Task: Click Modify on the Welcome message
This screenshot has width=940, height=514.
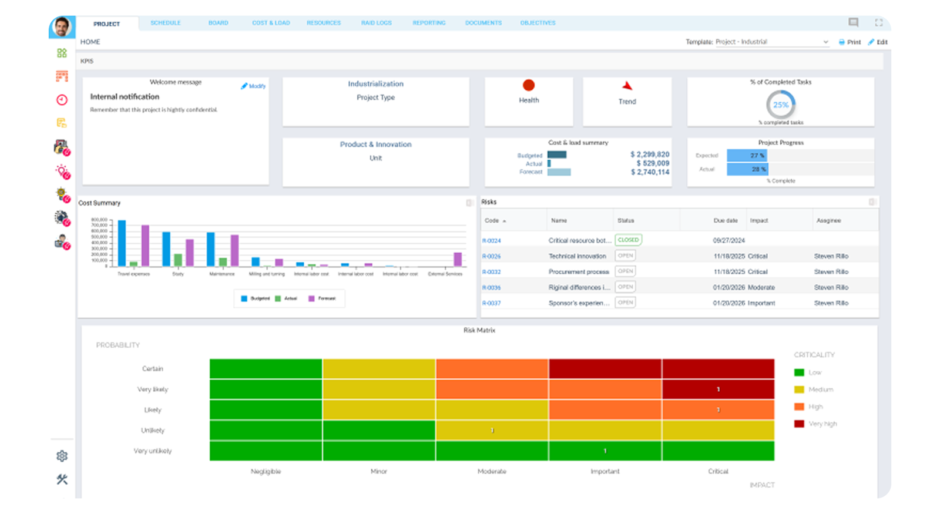Action: click(253, 86)
